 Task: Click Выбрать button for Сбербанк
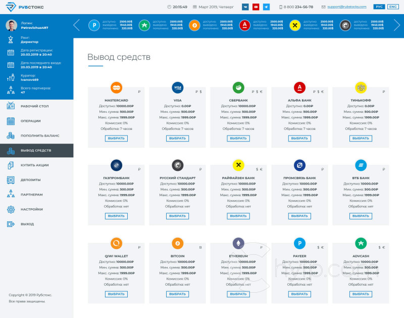click(x=238, y=138)
